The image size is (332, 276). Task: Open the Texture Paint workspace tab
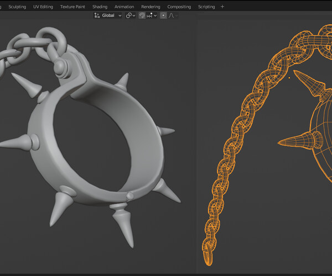[72, 7]
